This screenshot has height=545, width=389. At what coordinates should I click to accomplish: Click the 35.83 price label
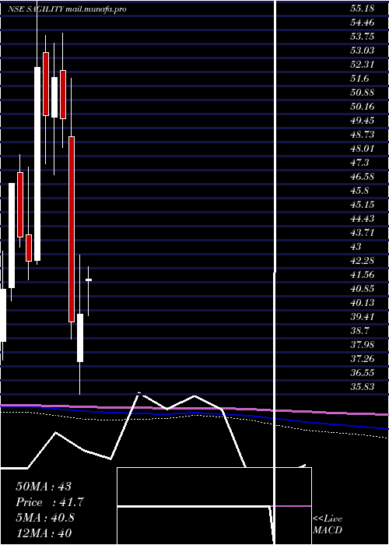pos(363,386)
